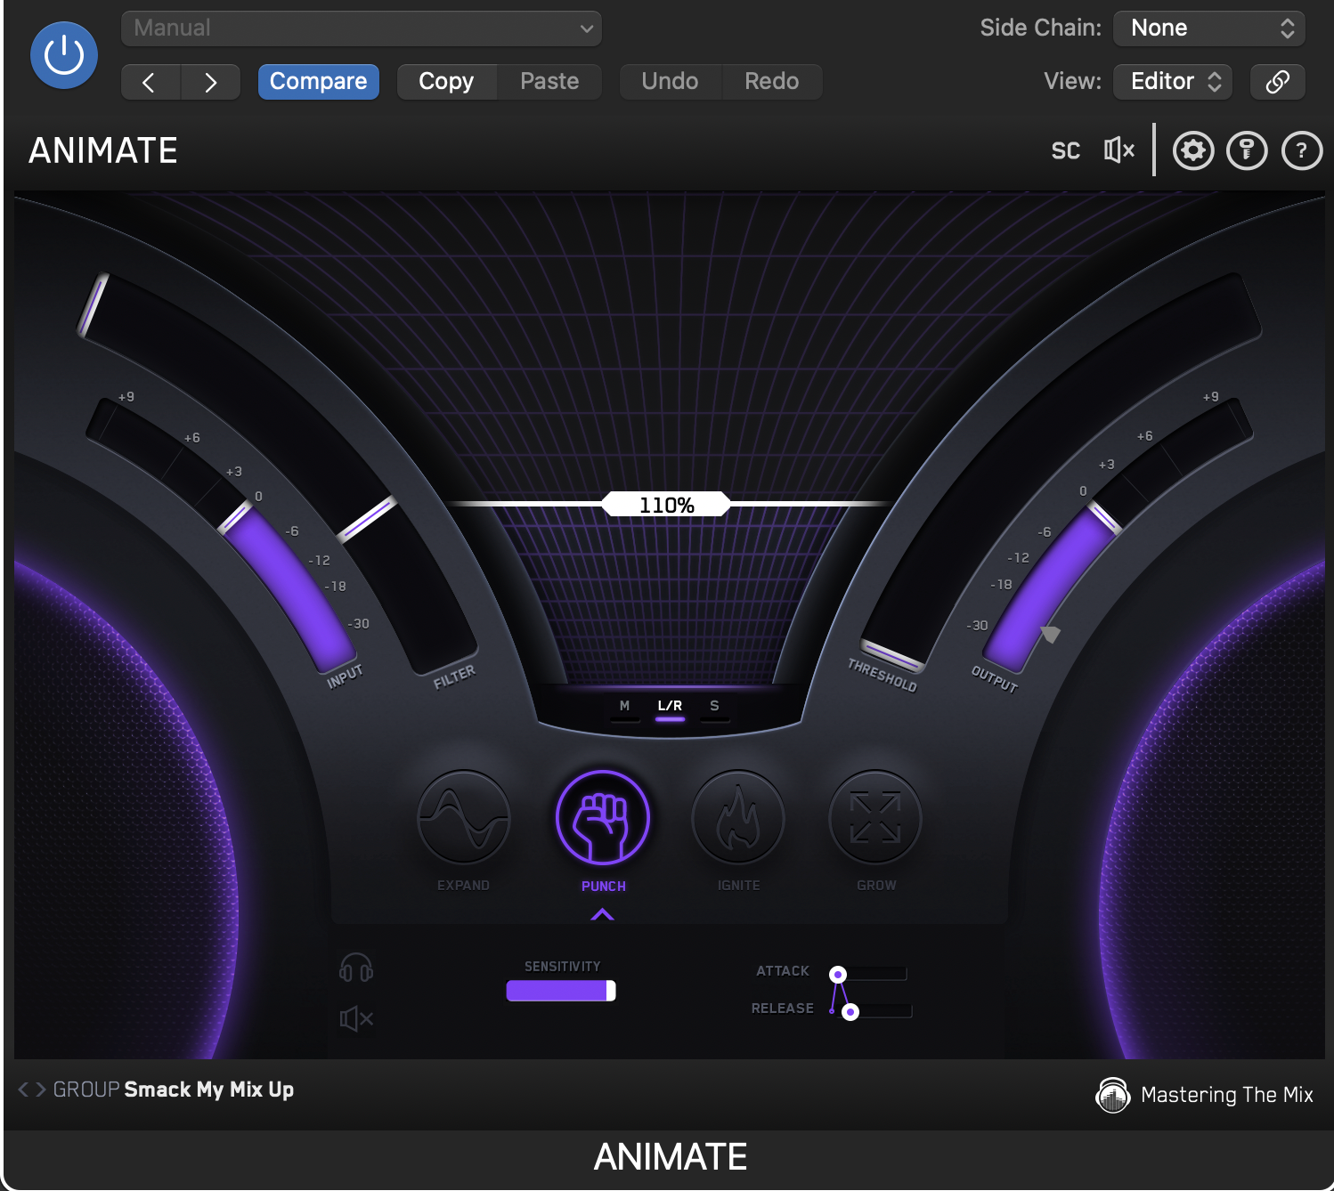Activate the Expand module icon
Viewport: 1334px width, 1191px height.
[x=463, y=817]
